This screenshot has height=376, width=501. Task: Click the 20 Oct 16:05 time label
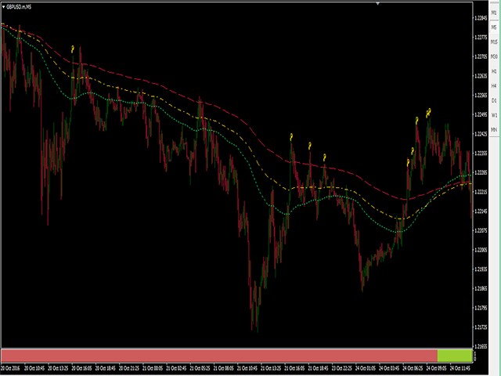point(81,368)
